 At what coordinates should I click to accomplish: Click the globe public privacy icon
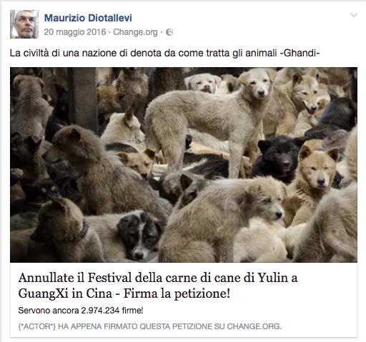169,32
